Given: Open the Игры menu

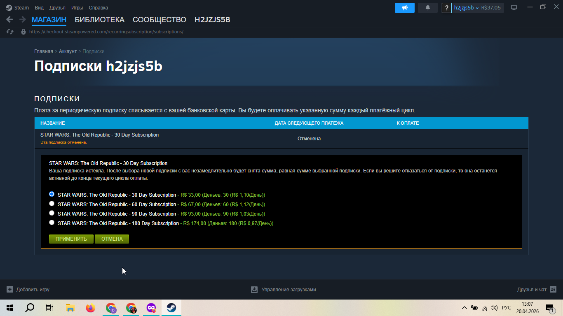Looking at the screenshot, I should (77, 8).
